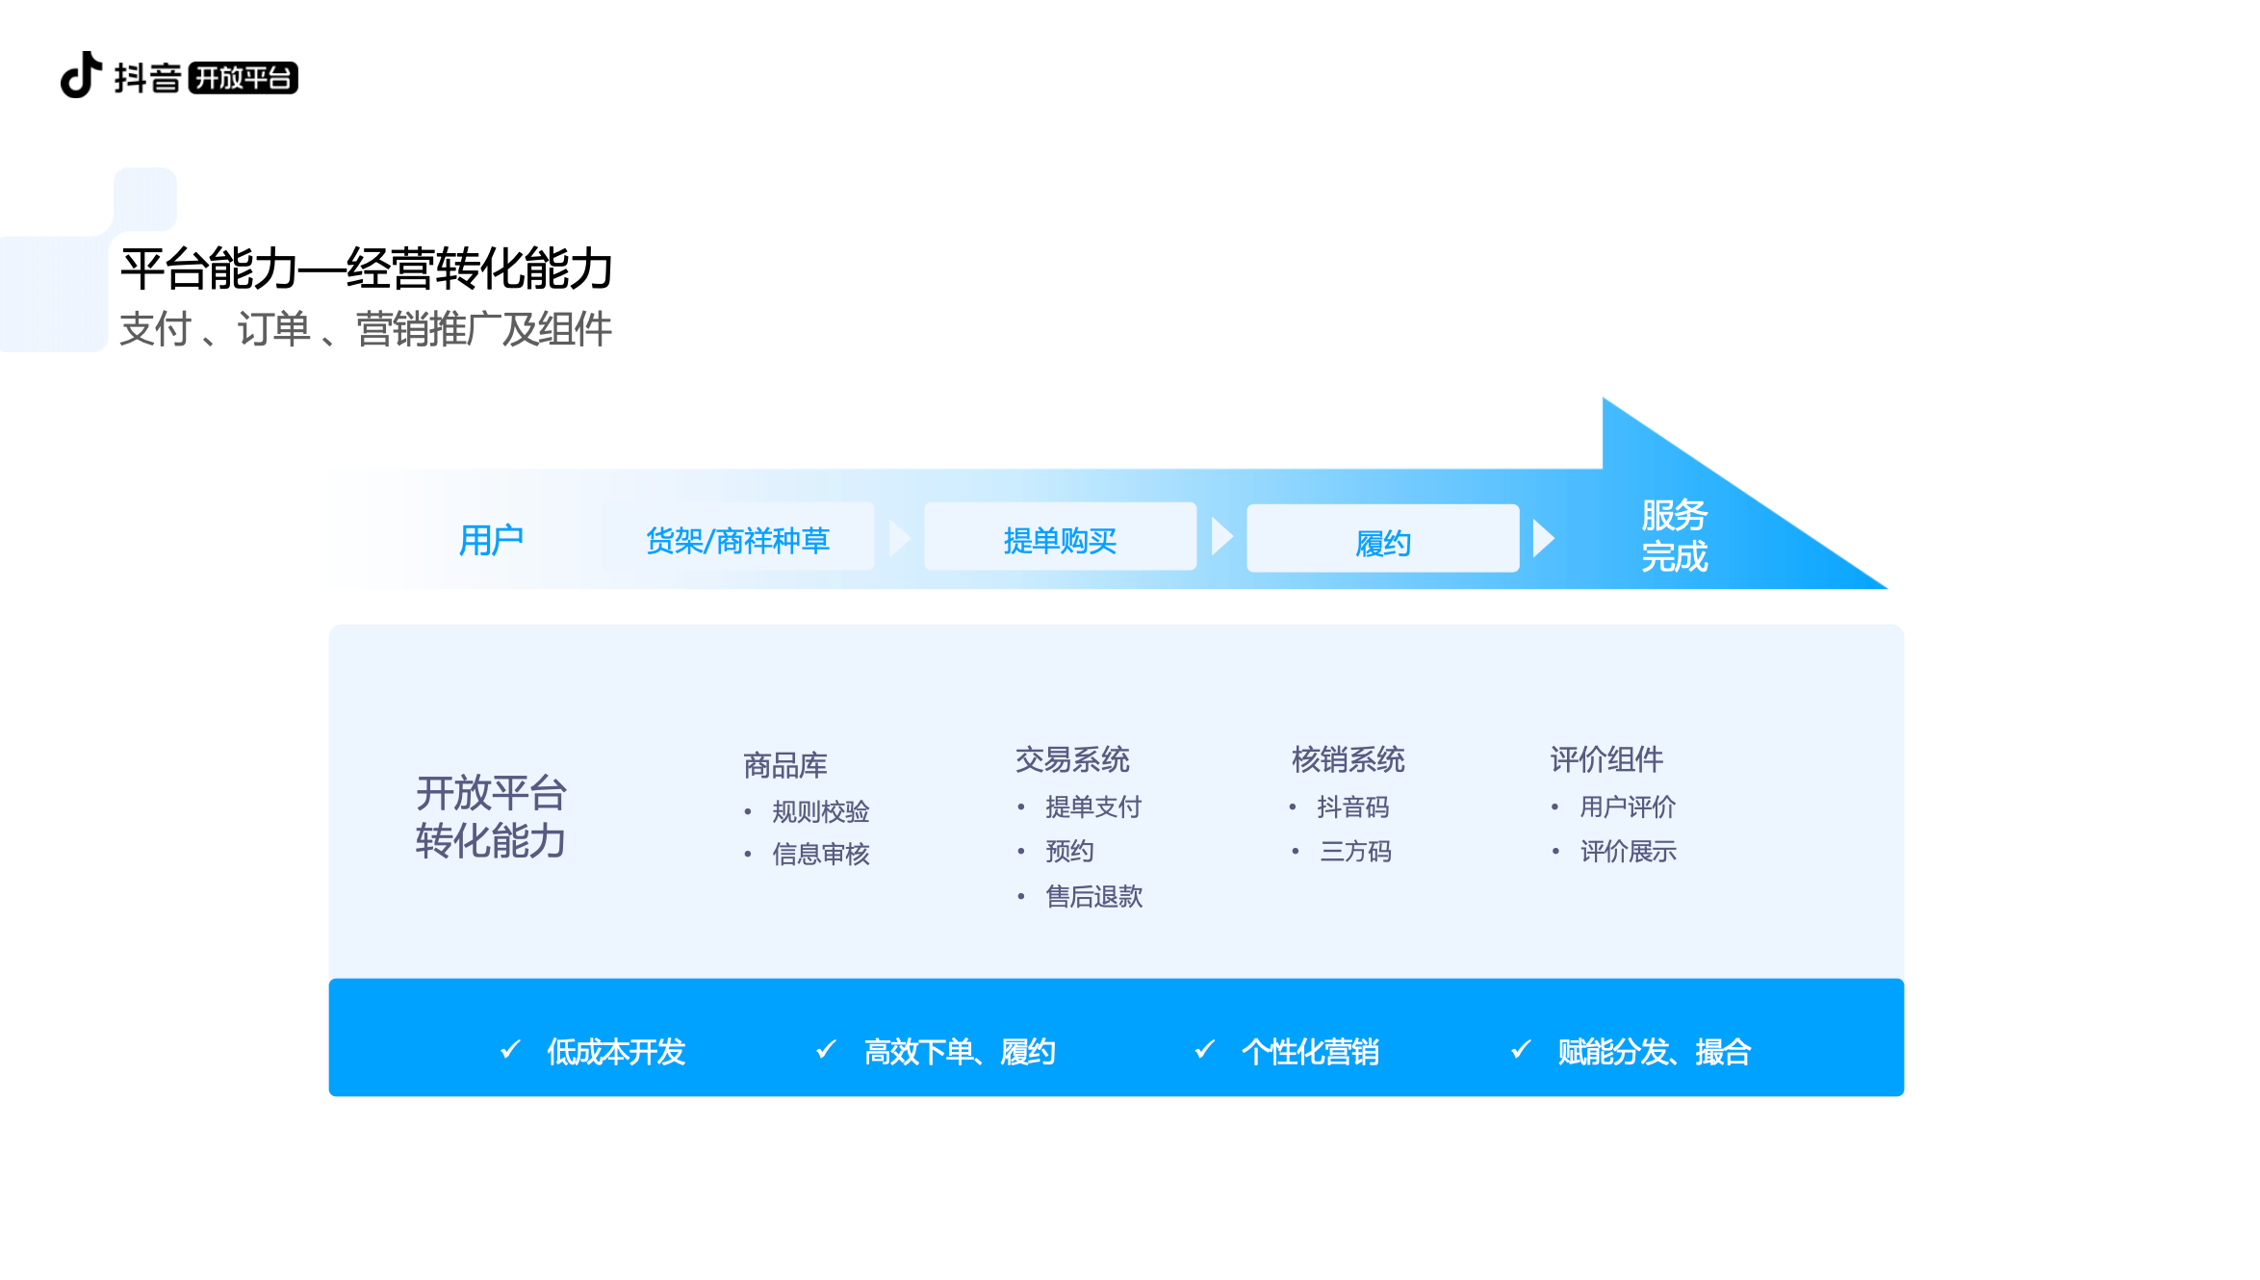Click the 开放平台 black badge
Viewport: 2260px width, 1280px height.
pyautogui.click(x=243, y=78)
